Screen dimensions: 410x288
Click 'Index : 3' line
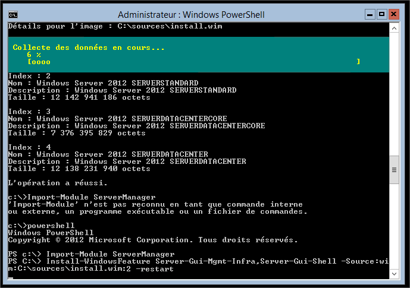pos(29,112)
